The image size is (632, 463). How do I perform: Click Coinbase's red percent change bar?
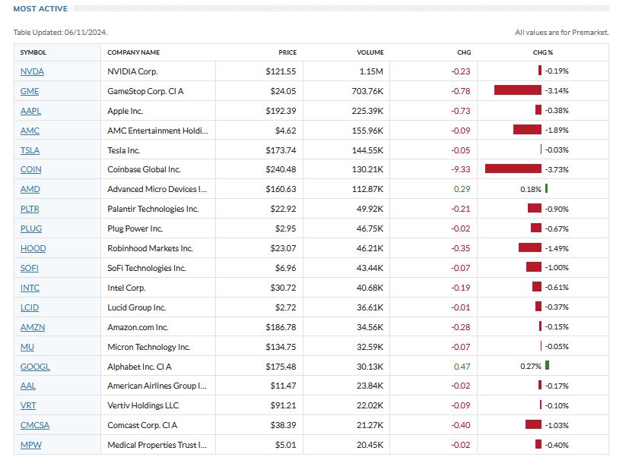[x=513, y=169]
